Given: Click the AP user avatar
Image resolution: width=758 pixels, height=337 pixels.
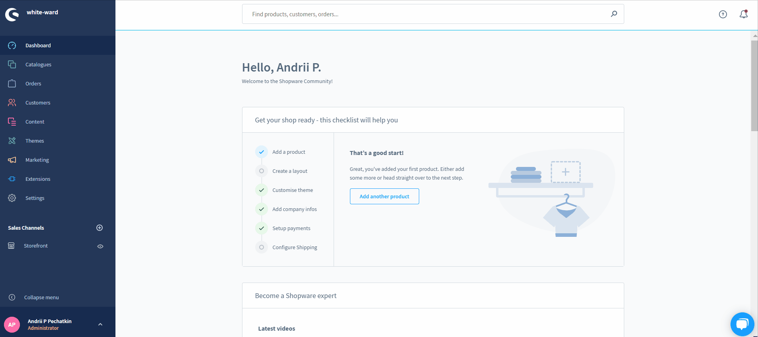Looking at the screenshot, I should click(12, 325).
